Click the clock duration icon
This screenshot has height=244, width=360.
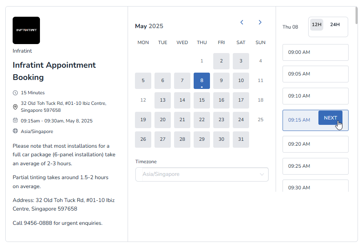(15, 93)
